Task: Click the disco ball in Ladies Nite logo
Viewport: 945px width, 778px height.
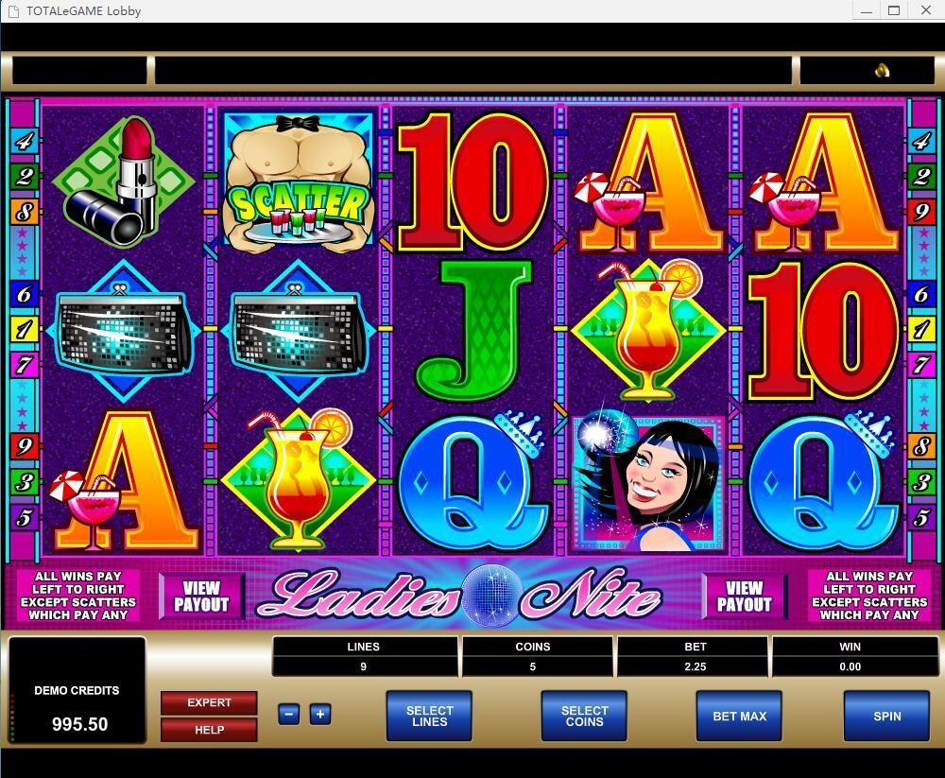Action: click(491, 595)
